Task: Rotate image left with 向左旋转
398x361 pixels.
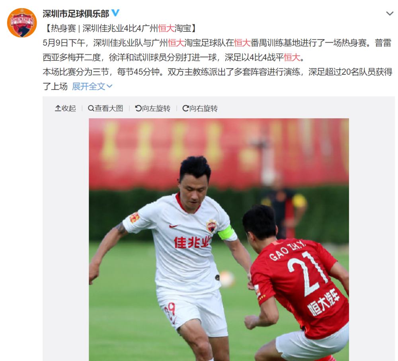Action: [x=152, y=108]
